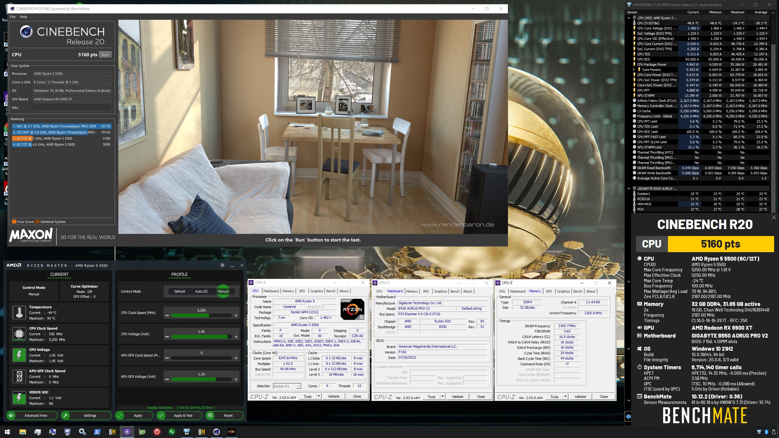Switch to Ryzen Master taskbar icon
Image resolution: width=779 pixels, height=438 pixels.
tap(231, 432)
